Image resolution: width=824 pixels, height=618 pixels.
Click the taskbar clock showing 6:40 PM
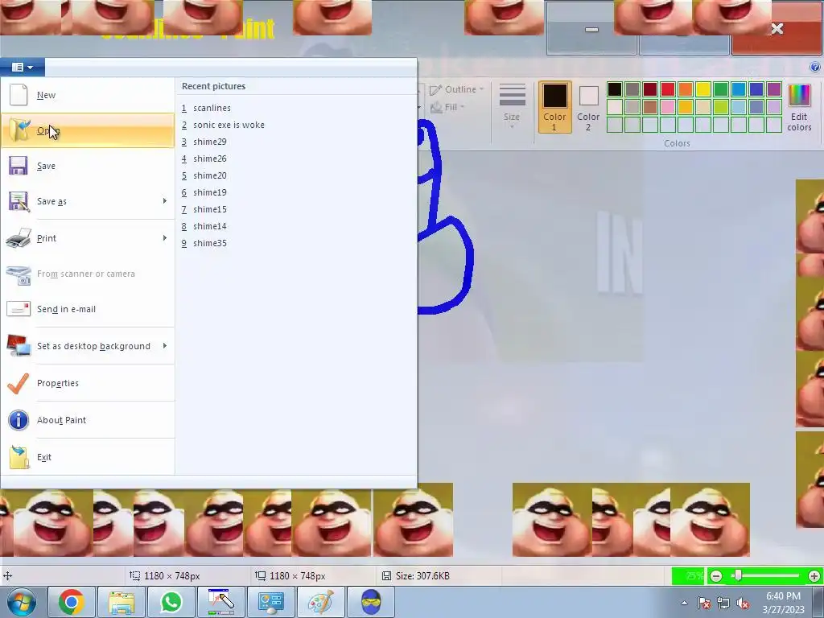[x=783, y=602]
